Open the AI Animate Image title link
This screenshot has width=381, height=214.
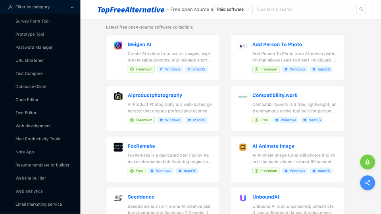[273, 146]
